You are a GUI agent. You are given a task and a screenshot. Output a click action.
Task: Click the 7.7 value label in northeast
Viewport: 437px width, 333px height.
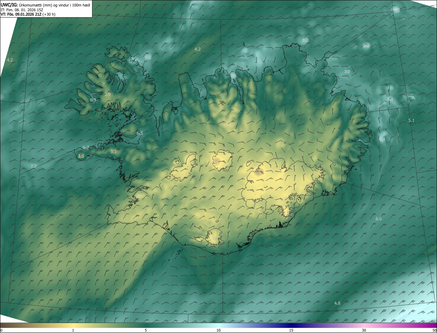tap(347, 72)
